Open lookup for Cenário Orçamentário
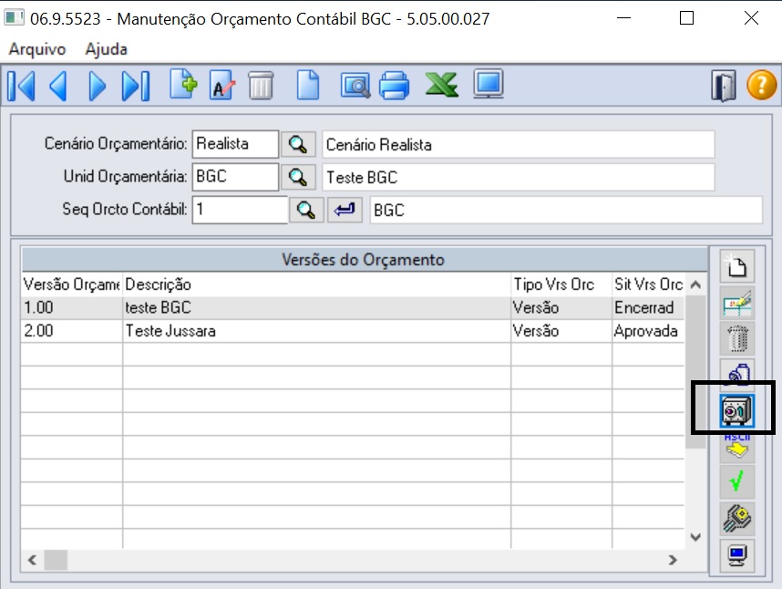This screenshot has height=589, width=782. pos(298,145)
